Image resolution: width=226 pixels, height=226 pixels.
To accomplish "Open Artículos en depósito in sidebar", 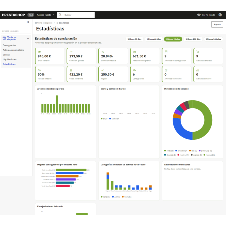I will (13, 50).
